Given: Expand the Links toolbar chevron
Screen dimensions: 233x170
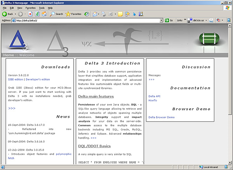Looking at the screenshot, I should 185,19.
